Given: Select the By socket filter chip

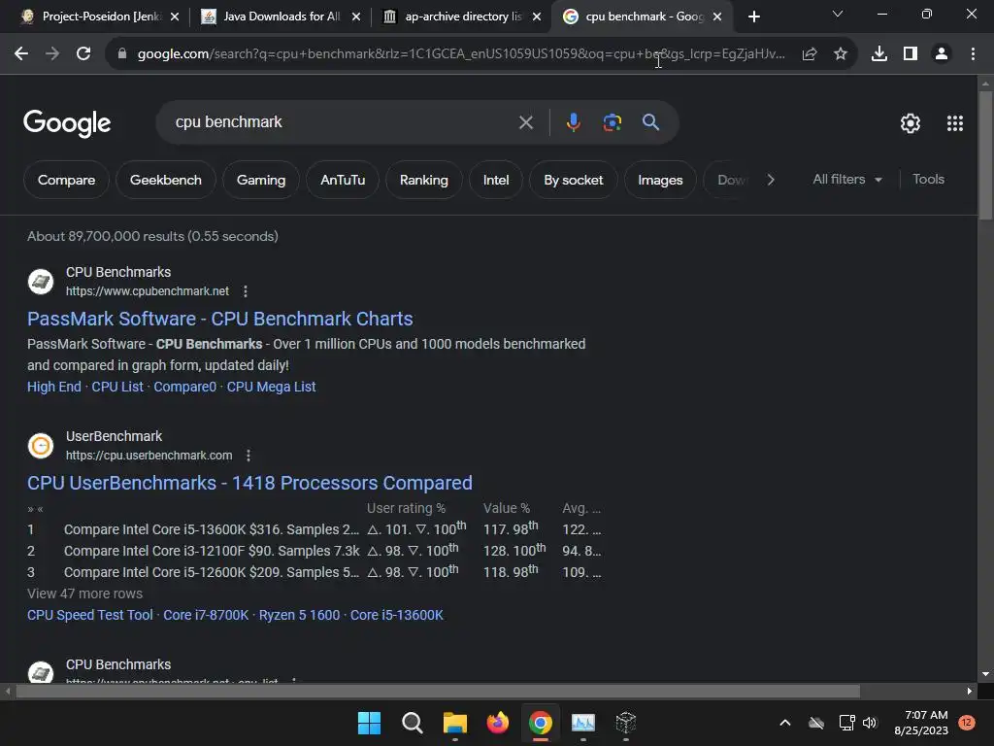Looking at the screenshot, I should click(x=573, y=180).
